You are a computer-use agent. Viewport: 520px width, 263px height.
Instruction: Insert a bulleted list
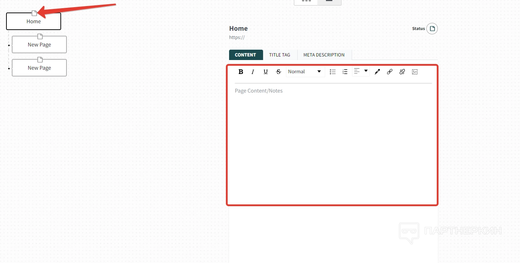pos(333,72)
